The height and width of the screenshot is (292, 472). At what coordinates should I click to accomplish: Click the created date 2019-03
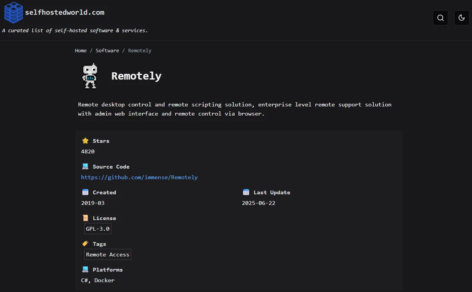(93, 203)
